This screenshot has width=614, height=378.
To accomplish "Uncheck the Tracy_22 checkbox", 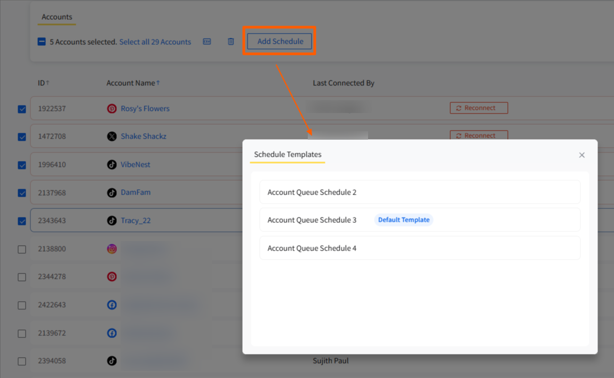I will (22, 221).
